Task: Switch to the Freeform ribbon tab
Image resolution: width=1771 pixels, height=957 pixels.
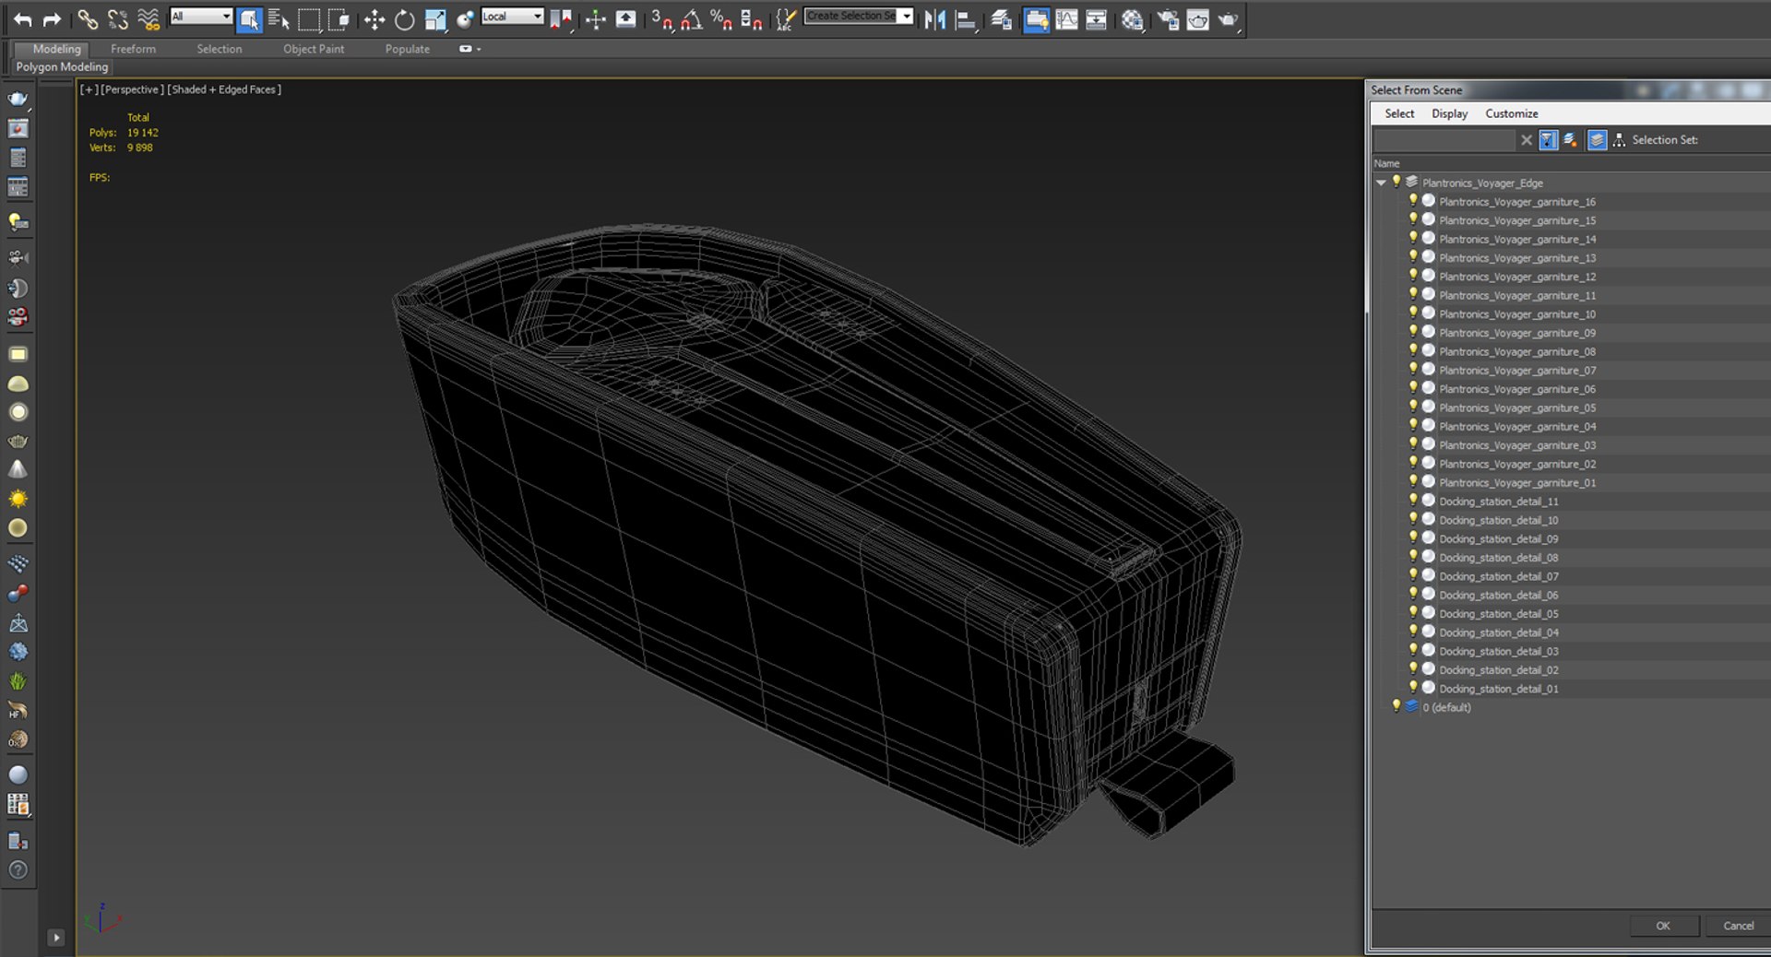Action: pos(133,49)
